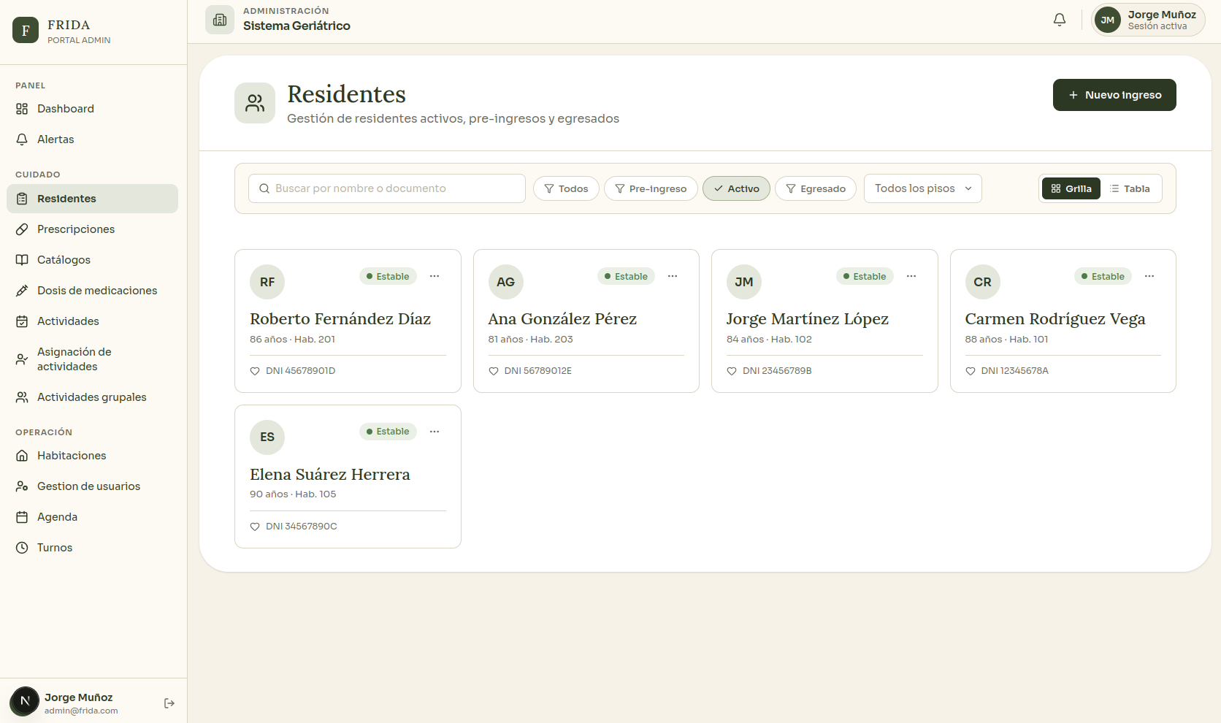Open Prescripciones section
1221x723 pixels.
92,229
